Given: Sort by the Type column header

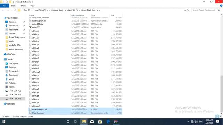Looking at the screenshot, I should [93, 15].
